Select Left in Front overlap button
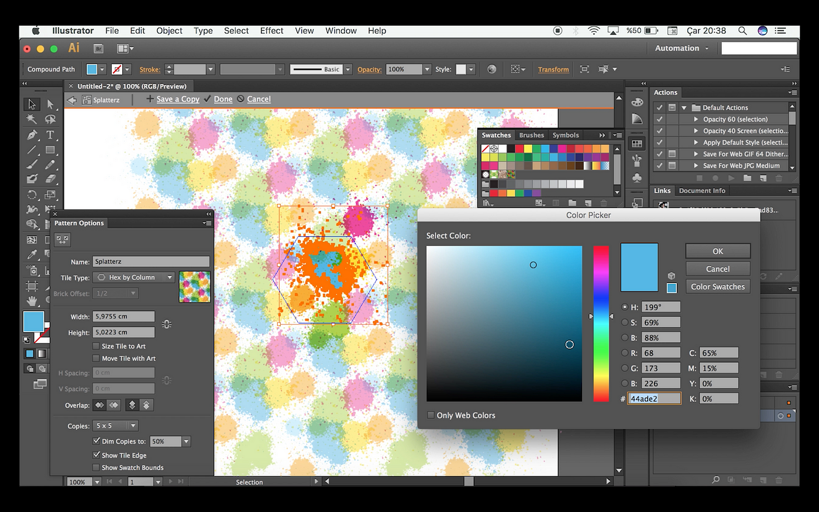This screenshot has height=512, width=819. point(99,405)
